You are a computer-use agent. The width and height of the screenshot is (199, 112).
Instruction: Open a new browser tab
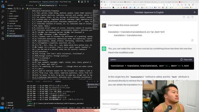tap(187, 2)
